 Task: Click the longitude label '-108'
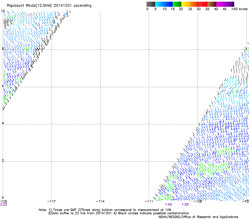(198, 201)
